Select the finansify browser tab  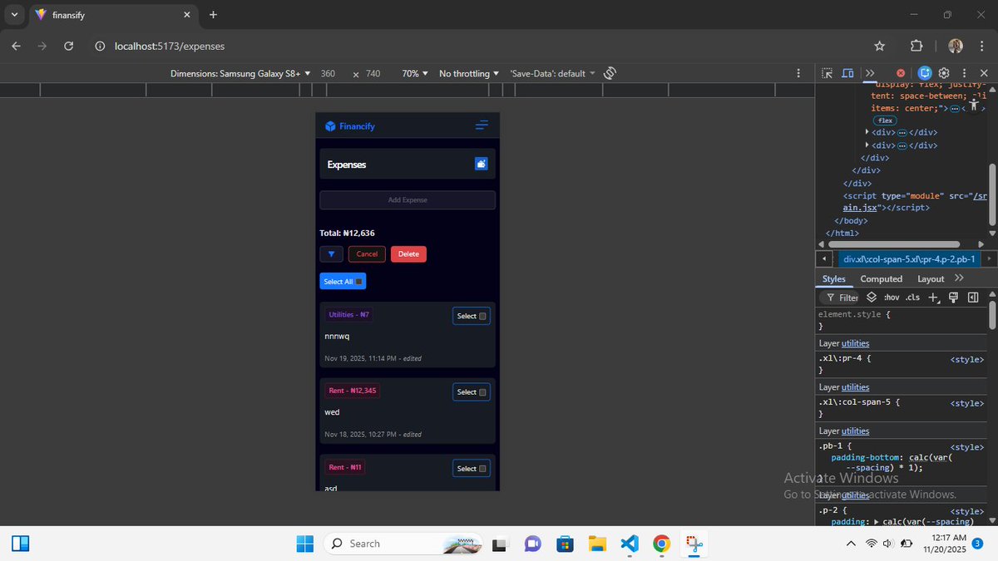click(x=112, y=15)
